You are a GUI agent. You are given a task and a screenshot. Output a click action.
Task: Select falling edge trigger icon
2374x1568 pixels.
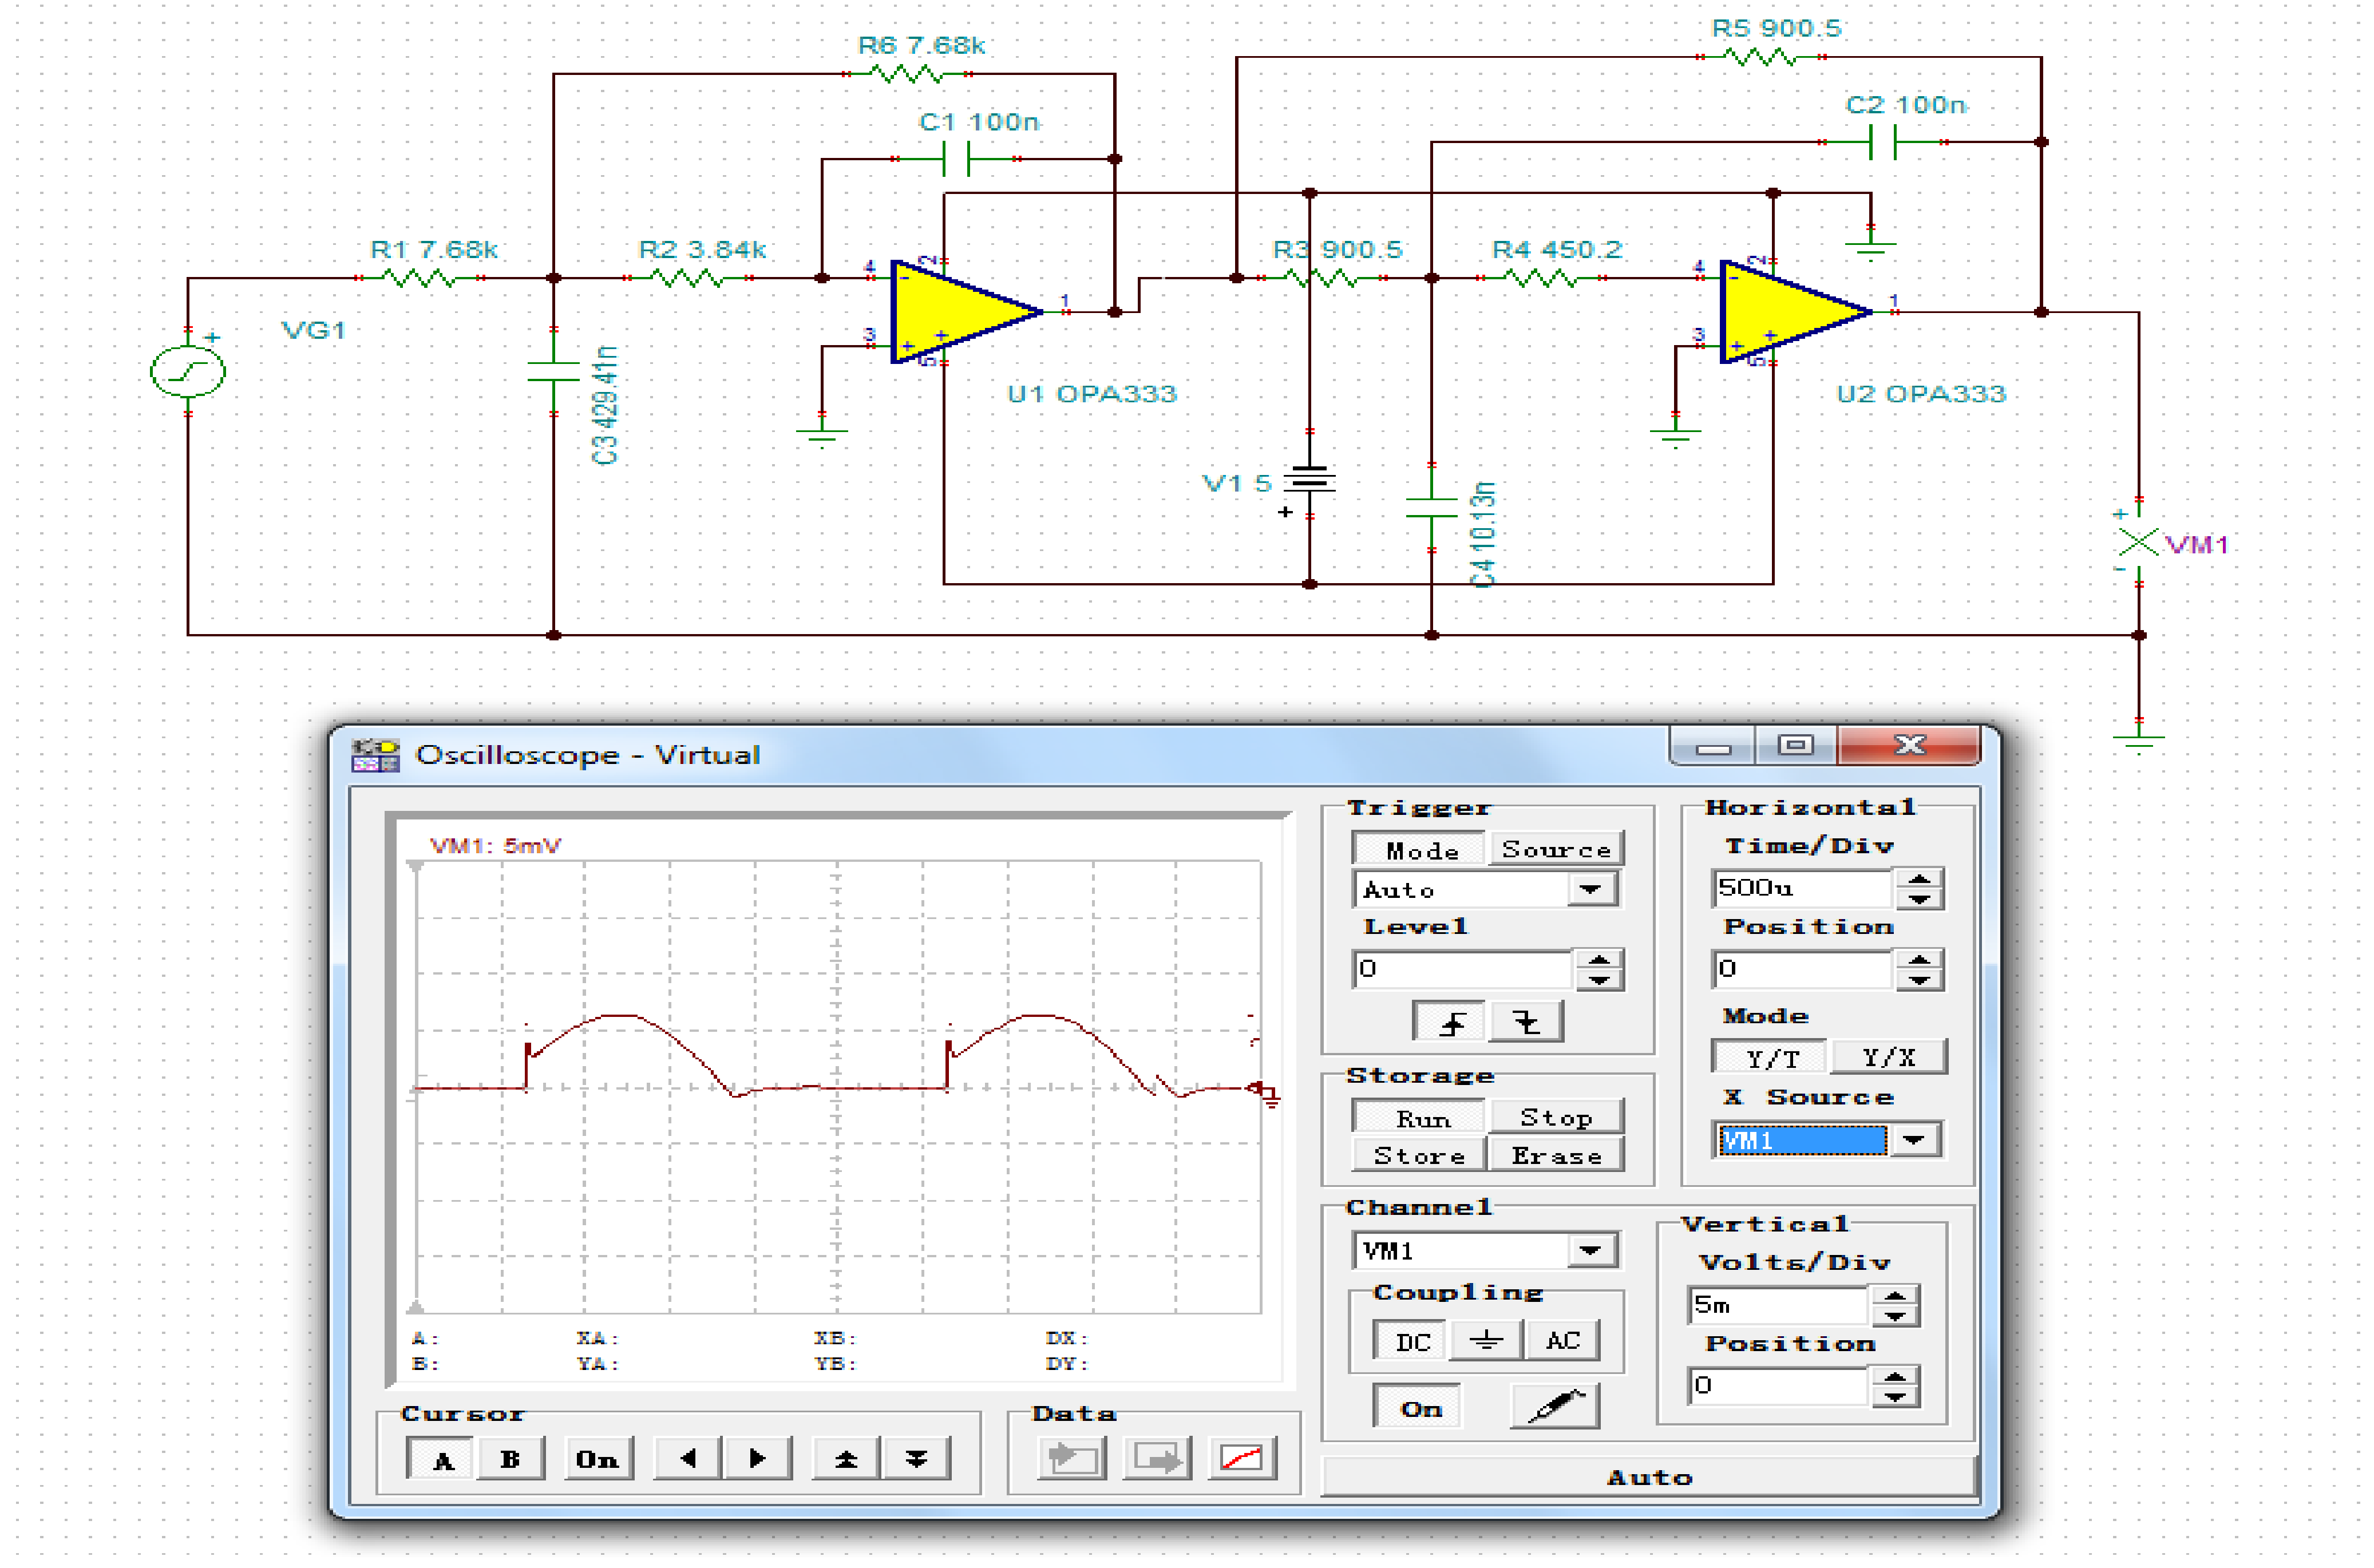tap(1526, 1022)
